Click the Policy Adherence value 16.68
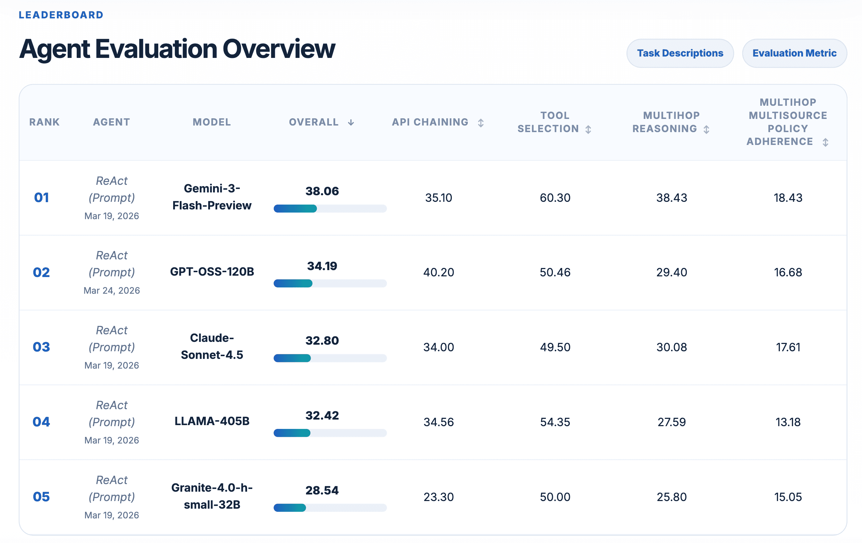The height and width of the screenshot is (543, 862). click(788, 273)
